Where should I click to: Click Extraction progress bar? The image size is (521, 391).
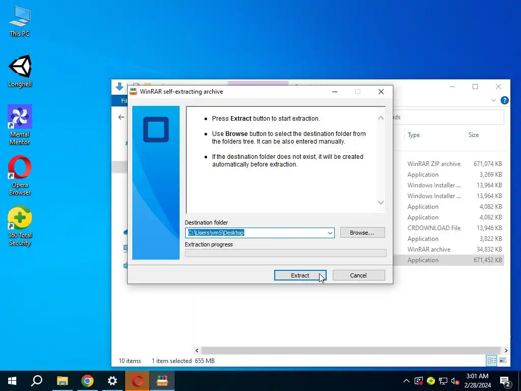[x=286, y=254]
